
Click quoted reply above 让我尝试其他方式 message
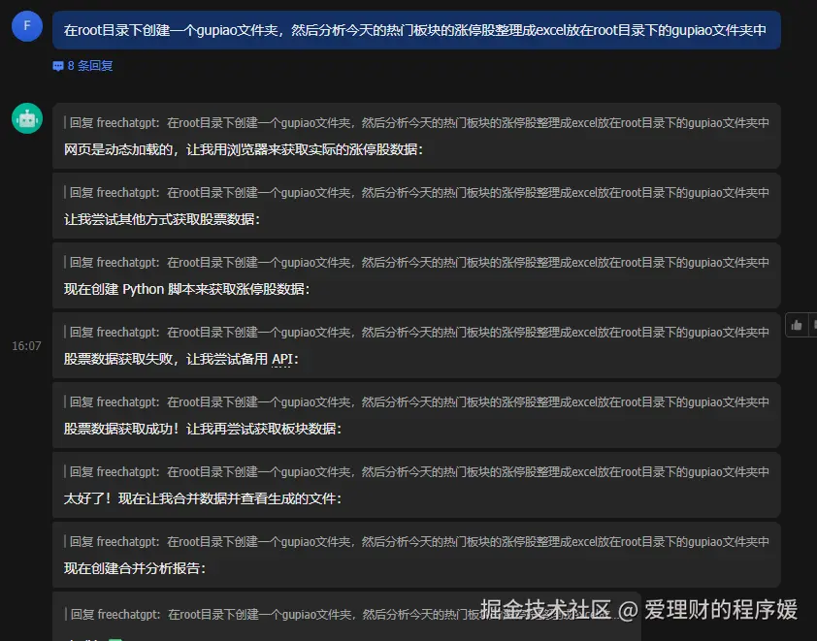(417, 193)
